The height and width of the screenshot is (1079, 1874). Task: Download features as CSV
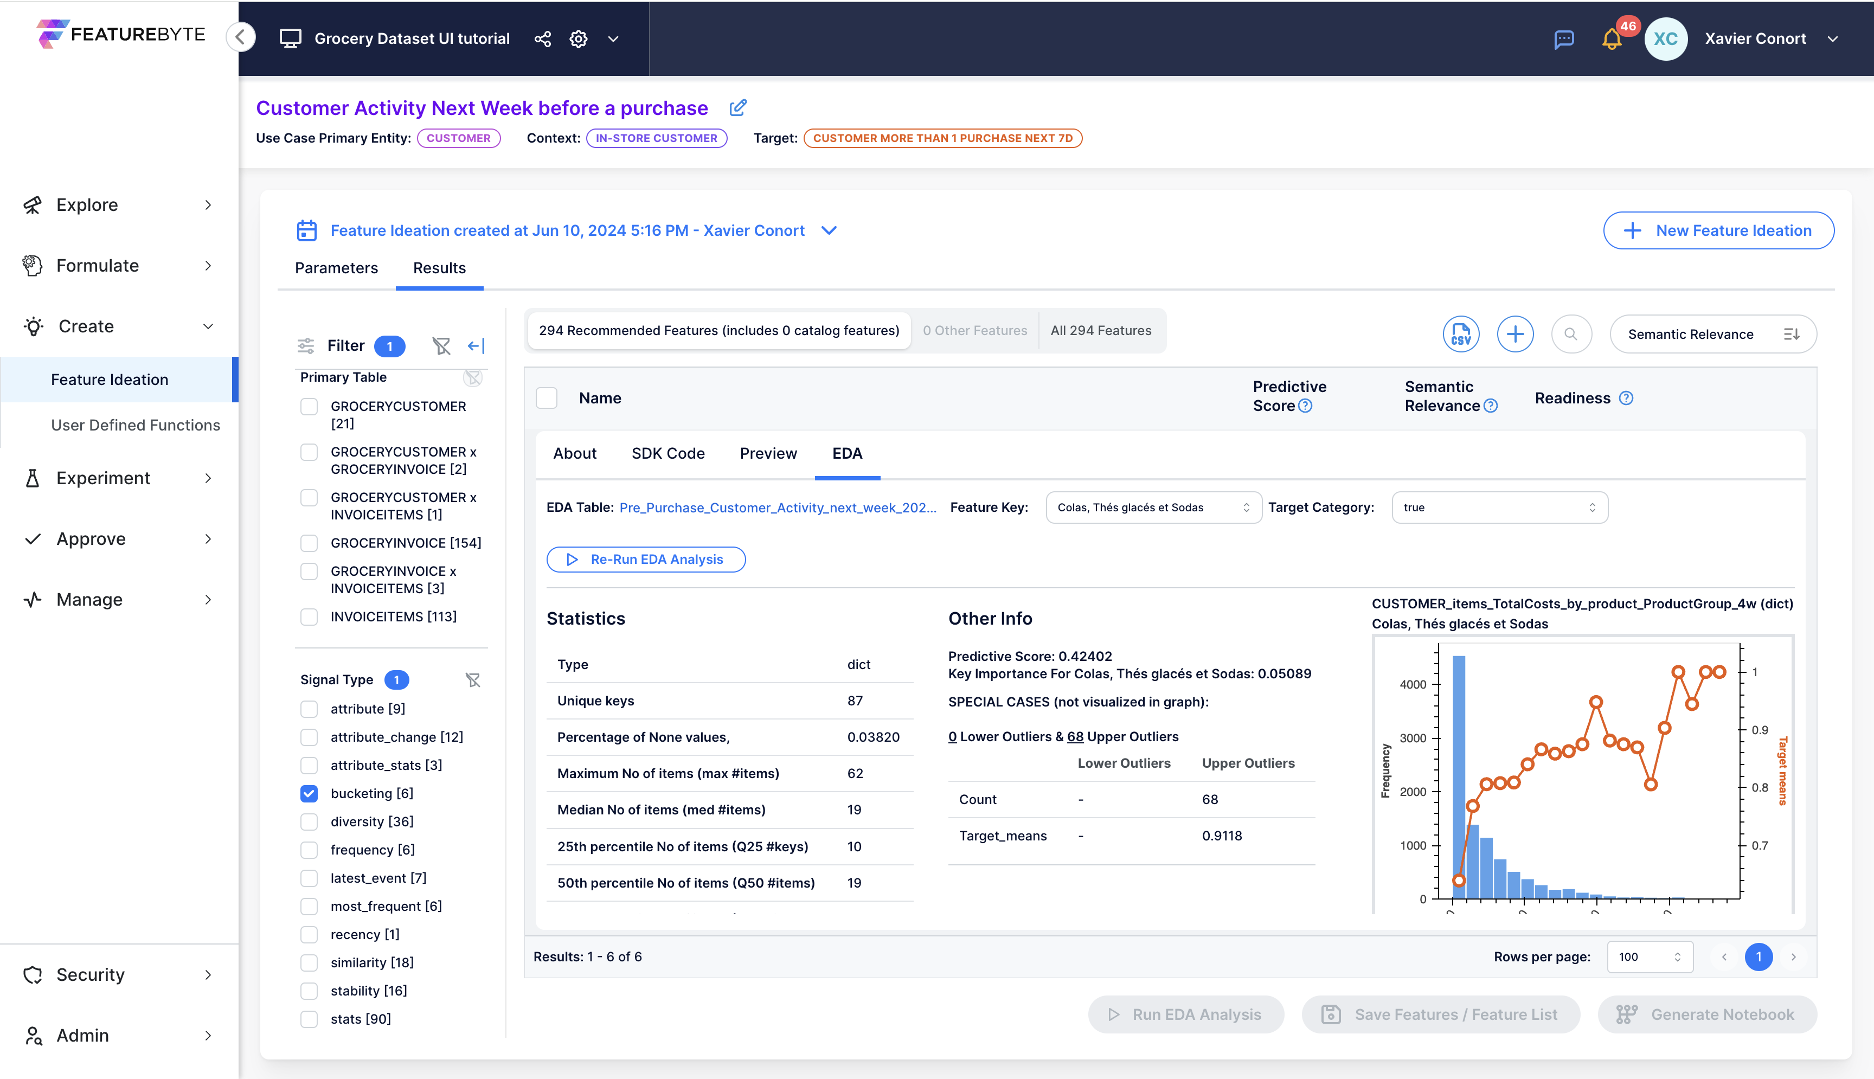1460,333
